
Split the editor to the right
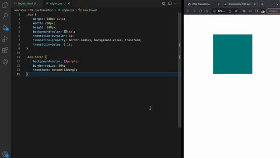click(x=170, y=4)
